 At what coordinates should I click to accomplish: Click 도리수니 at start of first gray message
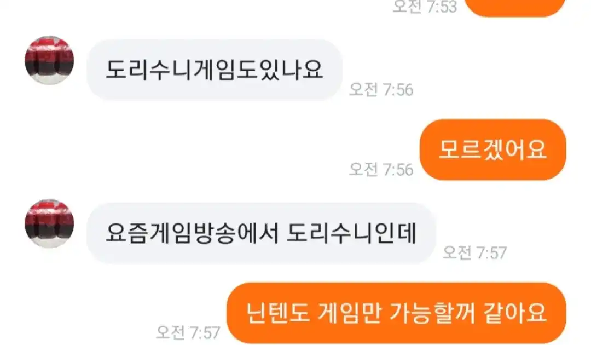tap(148, 70)
